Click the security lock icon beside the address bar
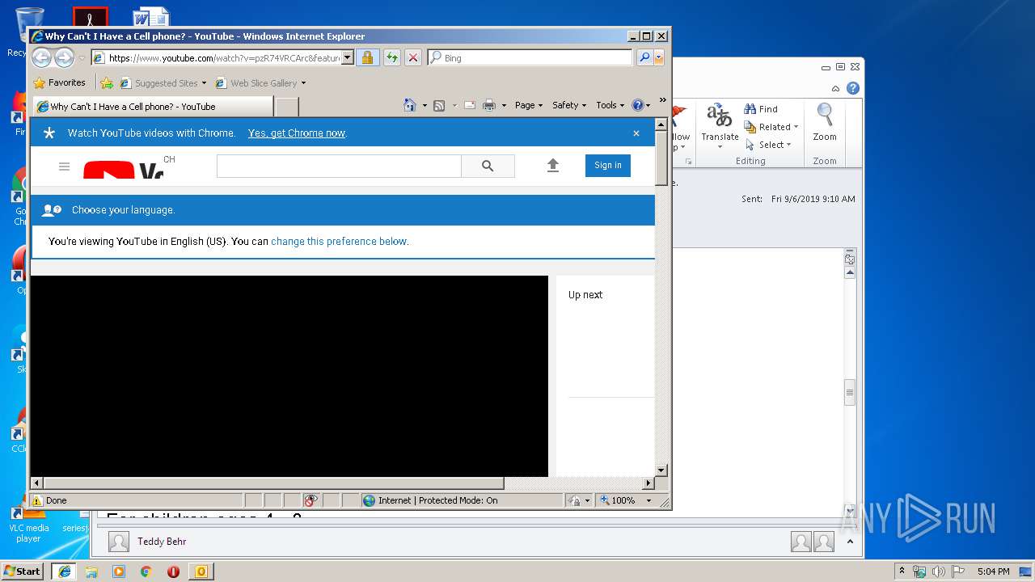Image resolution: width=1035 pixels, height=582 pixels. (367, 57)
